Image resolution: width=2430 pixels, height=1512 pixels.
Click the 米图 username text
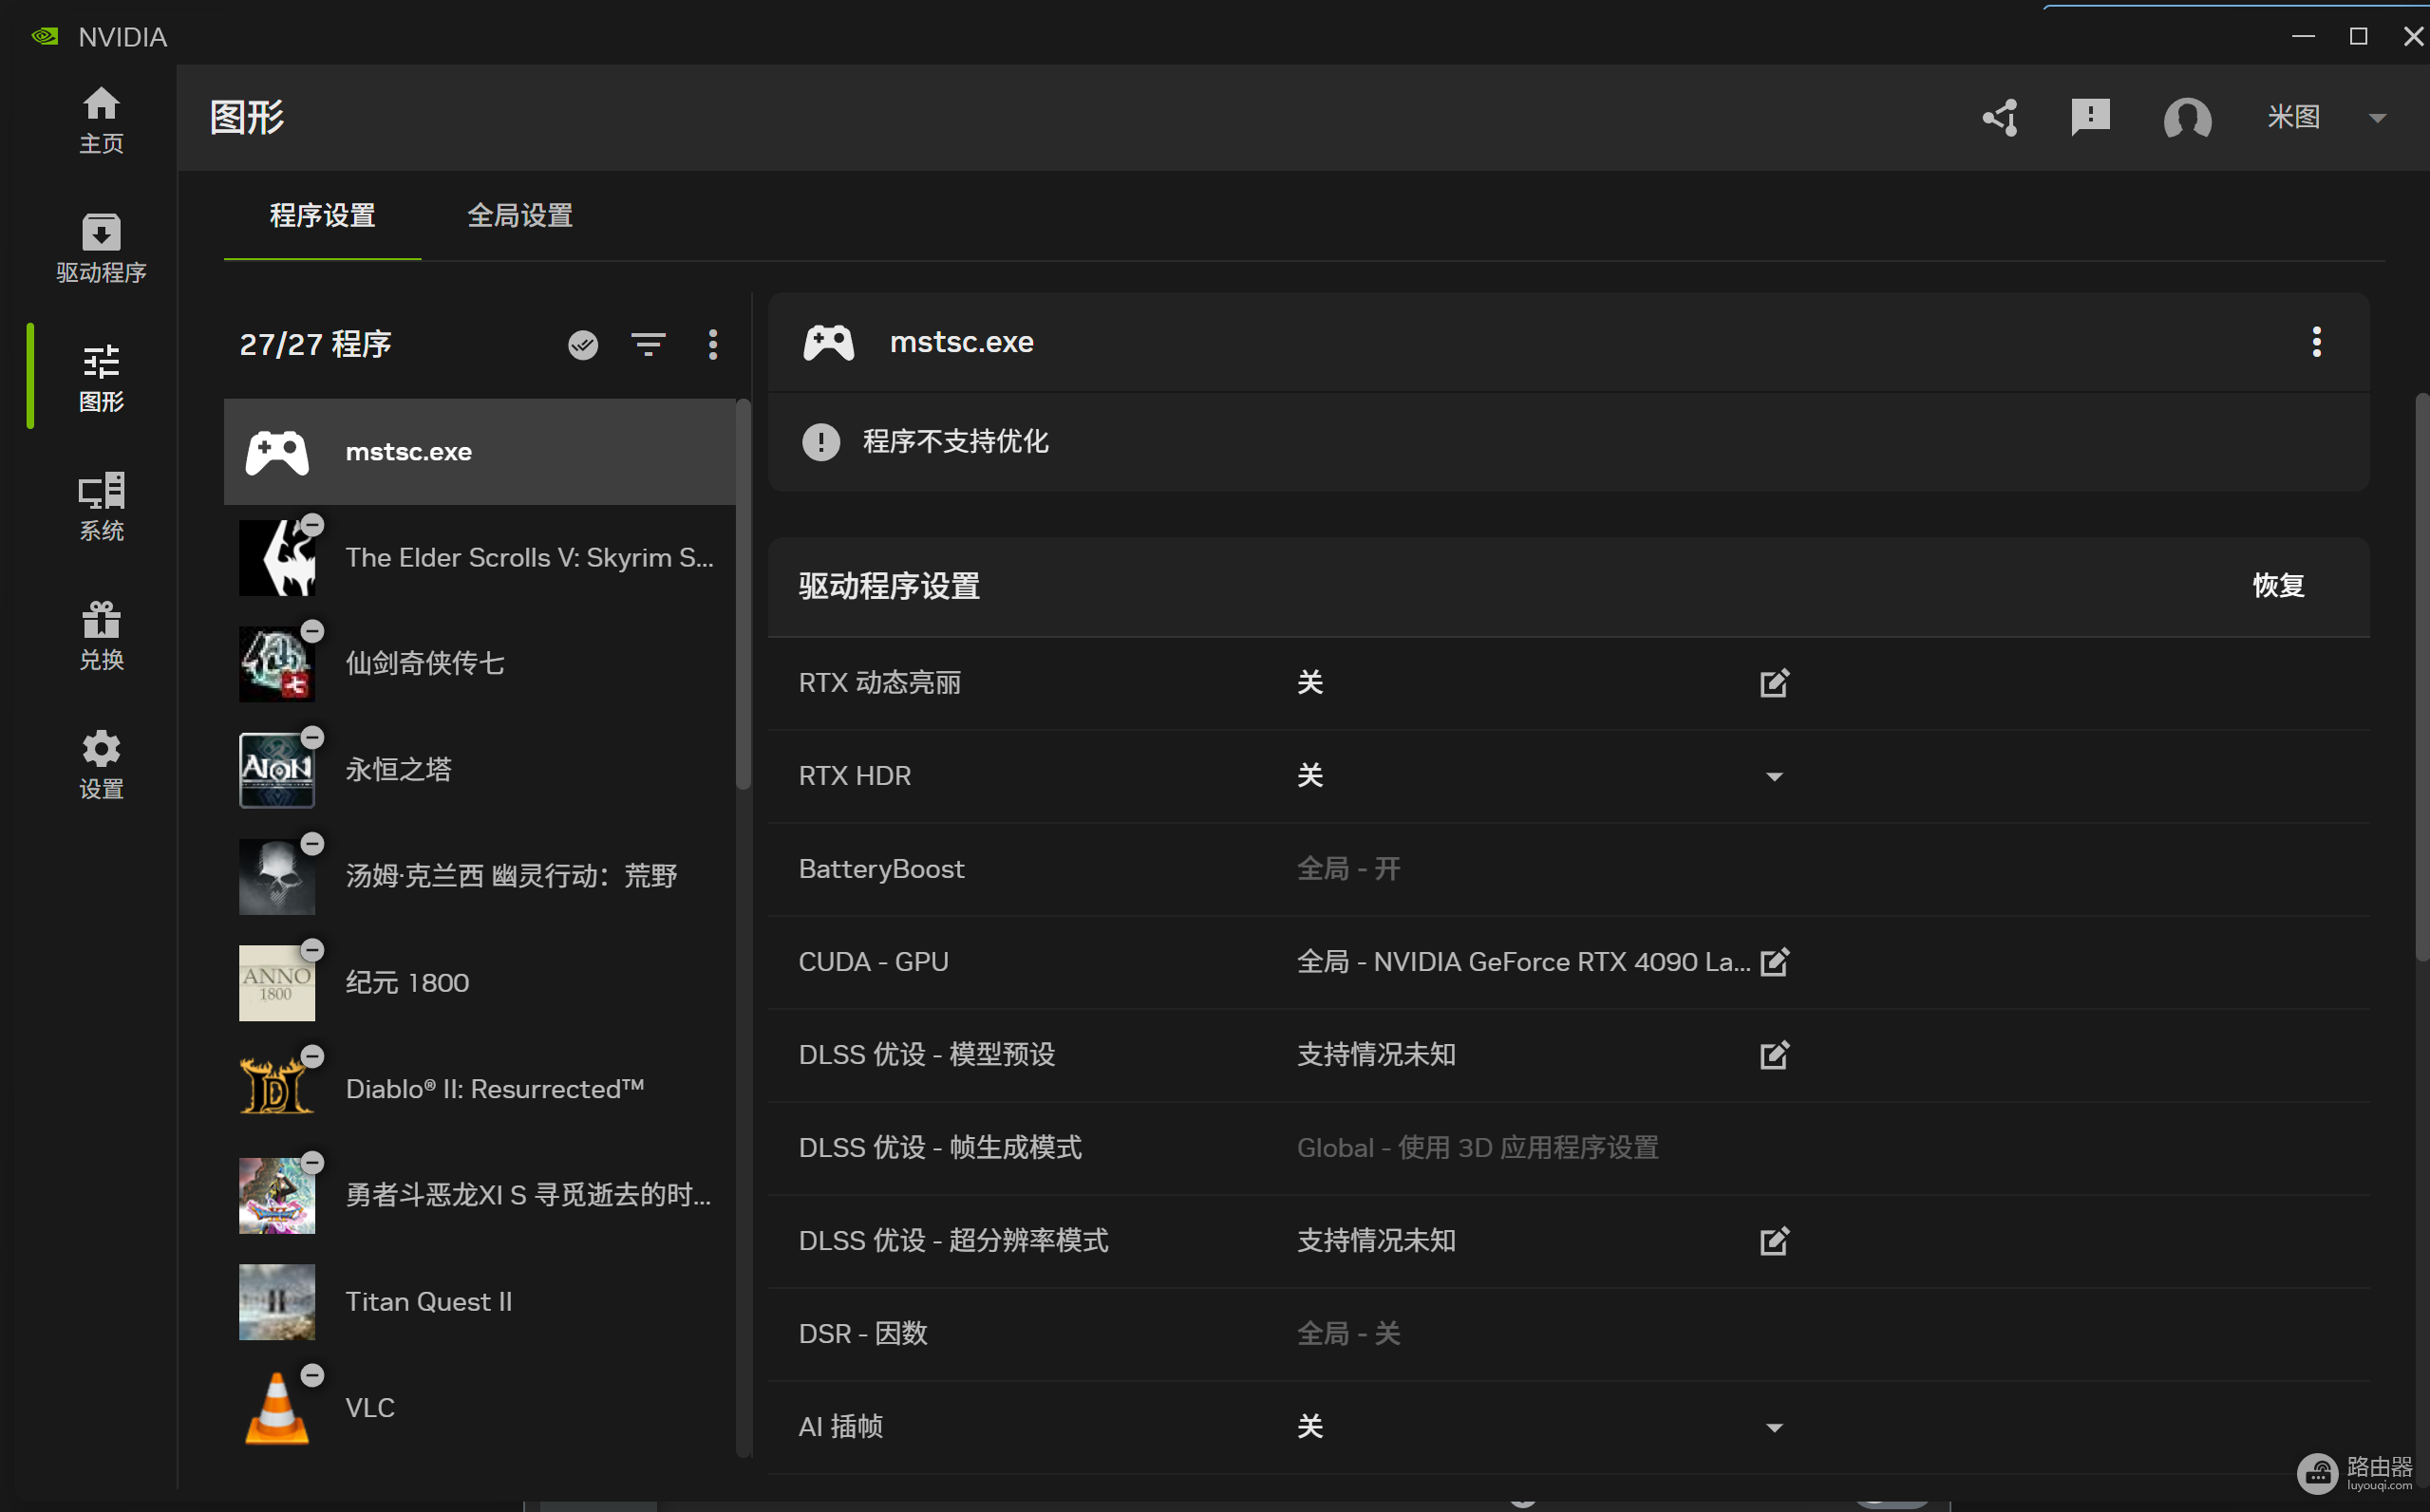pos(2293,117)
